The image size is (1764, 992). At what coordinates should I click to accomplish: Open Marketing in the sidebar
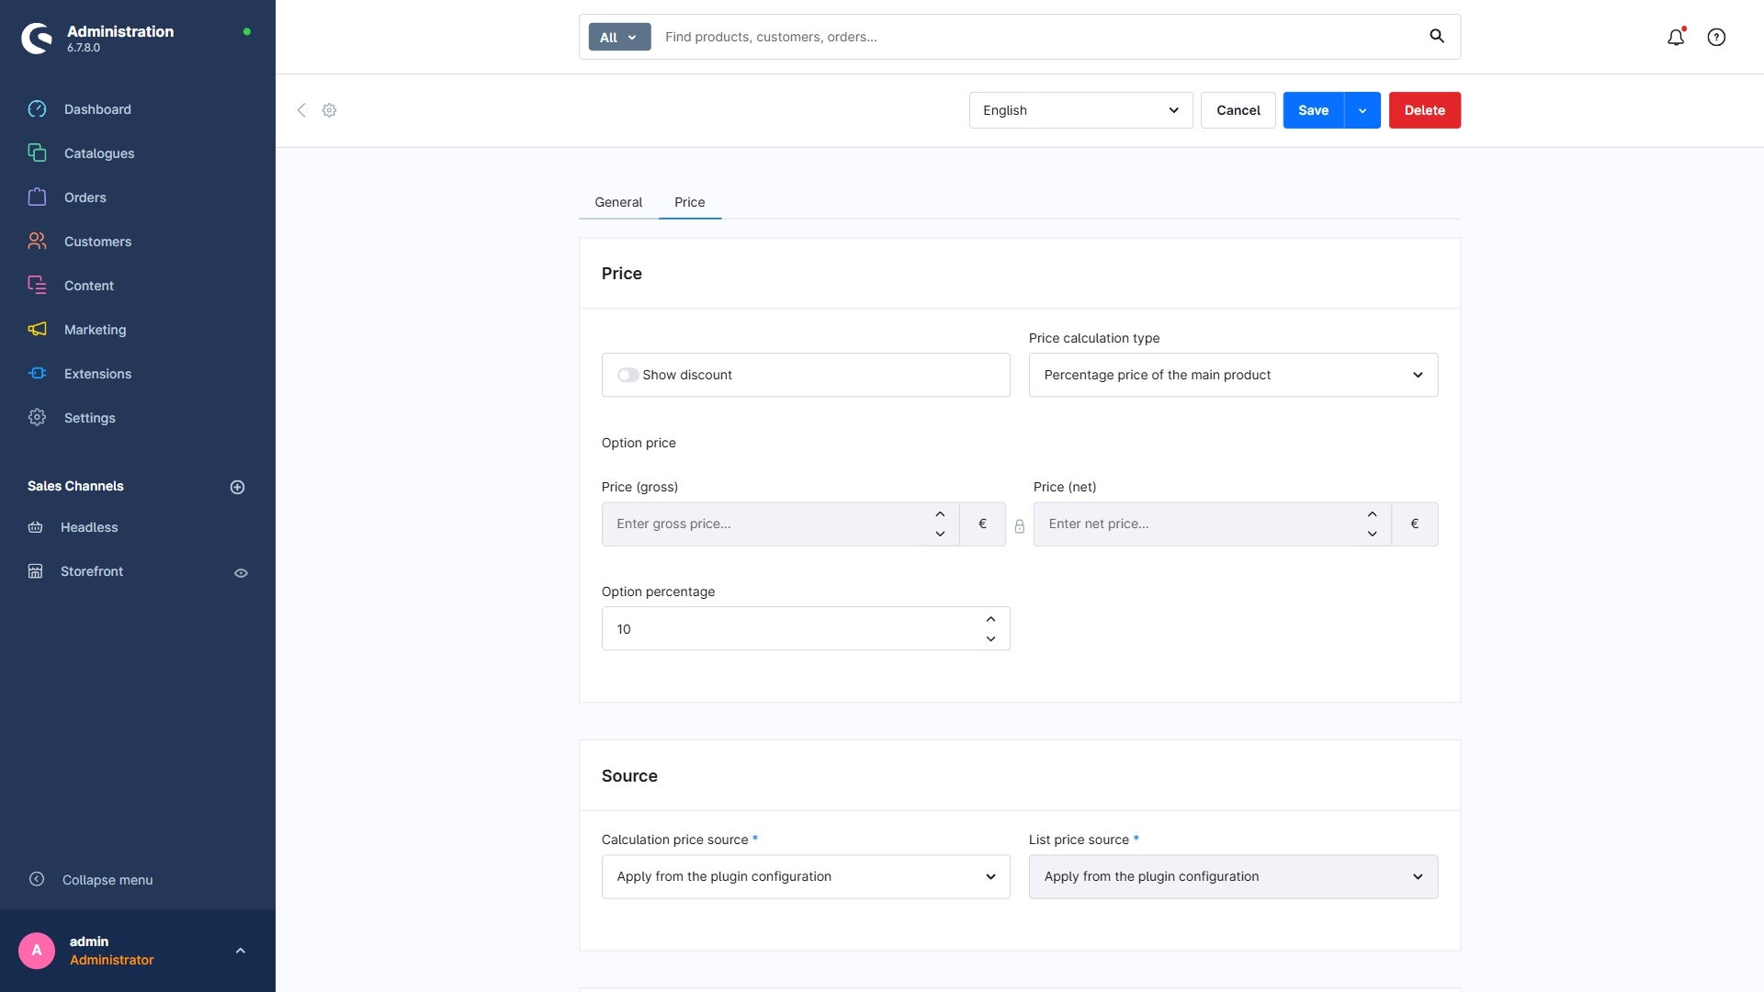(x=95, y=330)
